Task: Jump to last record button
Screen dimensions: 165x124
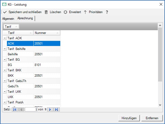Action: pos(56,109)
